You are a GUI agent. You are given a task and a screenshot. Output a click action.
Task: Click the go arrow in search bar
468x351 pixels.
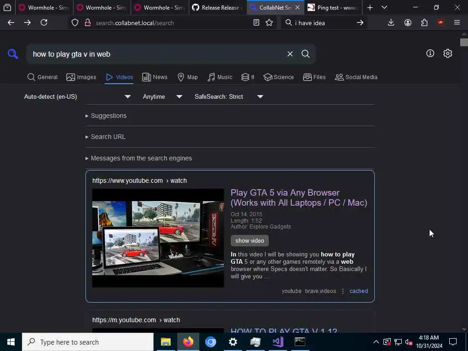[x=360, y=23]
